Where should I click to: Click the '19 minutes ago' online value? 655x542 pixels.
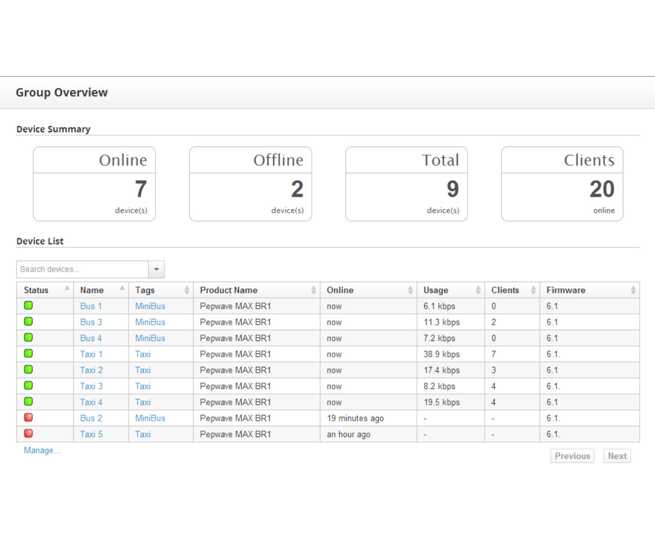click(x=355, y=418)
